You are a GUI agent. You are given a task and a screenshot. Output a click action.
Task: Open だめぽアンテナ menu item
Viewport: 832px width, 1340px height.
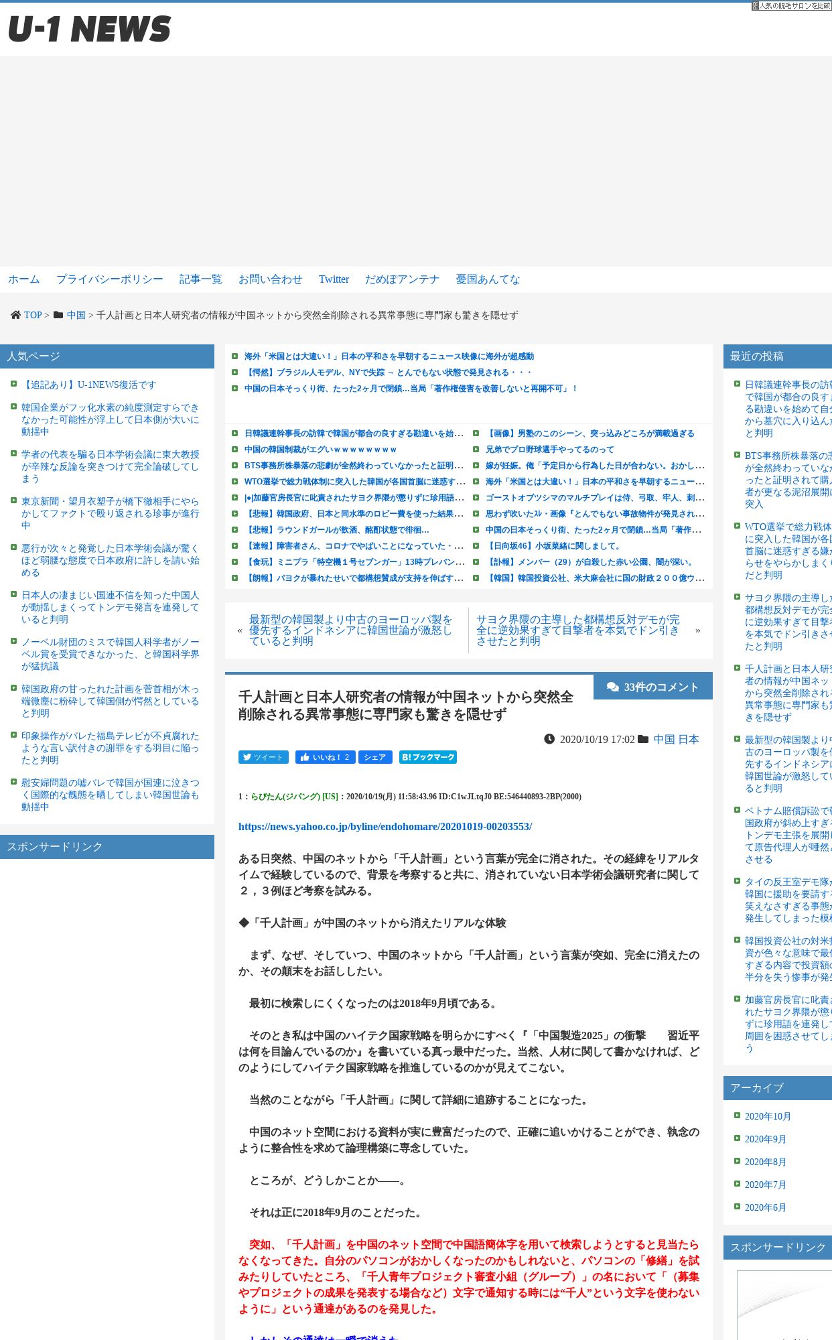pyautogui.click(x=402, y=279)
